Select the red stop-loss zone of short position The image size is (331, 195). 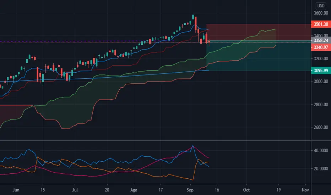coord(259,32)
